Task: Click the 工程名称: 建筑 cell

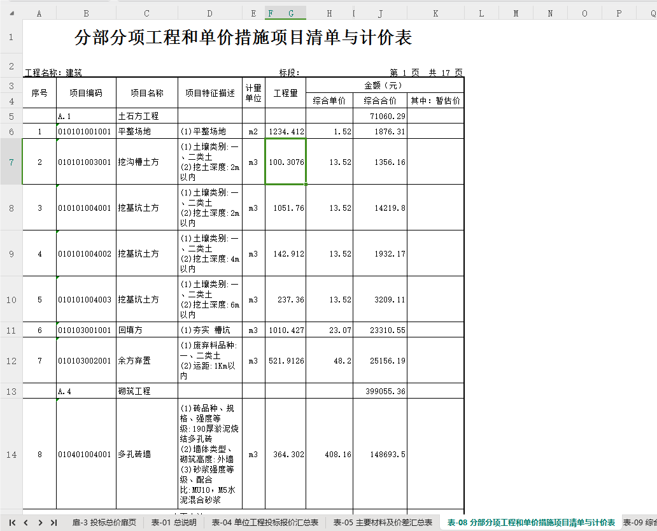Action: 53,73
